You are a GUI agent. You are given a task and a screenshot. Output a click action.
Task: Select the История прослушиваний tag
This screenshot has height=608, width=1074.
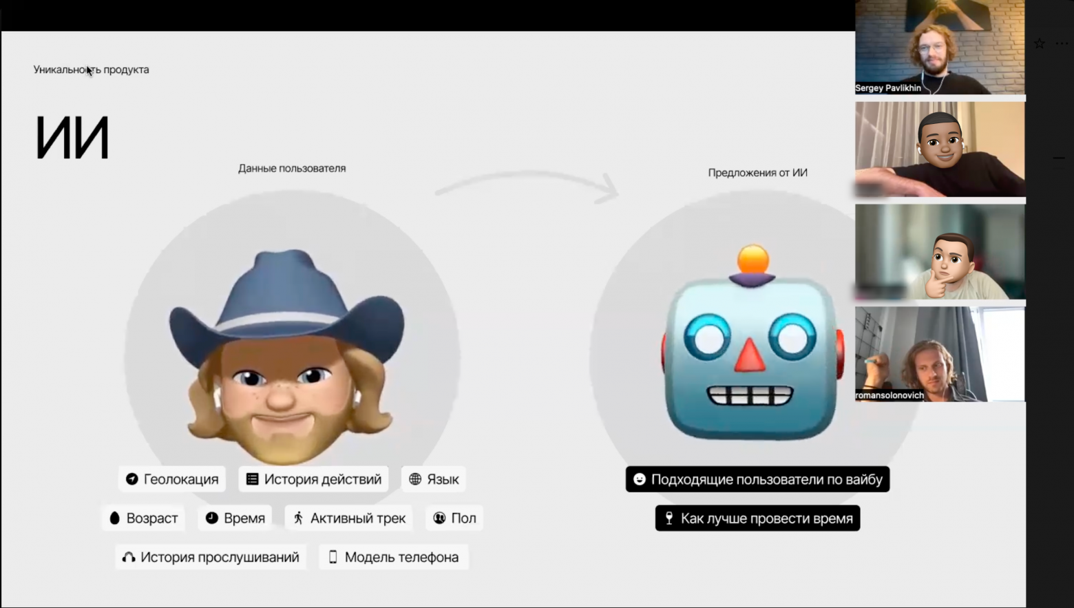click(x=211, y=557)
